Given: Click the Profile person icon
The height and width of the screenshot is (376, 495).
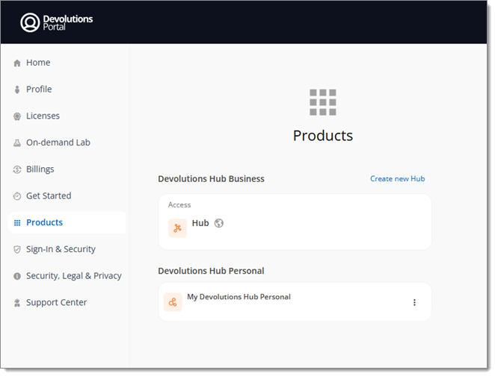Looking at the screenshot, I should [x=17, y=90].
